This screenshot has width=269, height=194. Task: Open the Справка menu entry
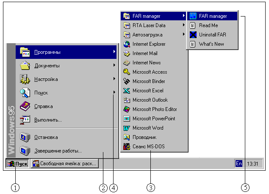66,106
